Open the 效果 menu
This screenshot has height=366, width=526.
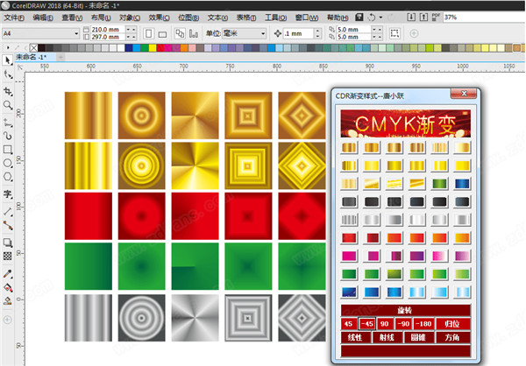click(160, 18)
